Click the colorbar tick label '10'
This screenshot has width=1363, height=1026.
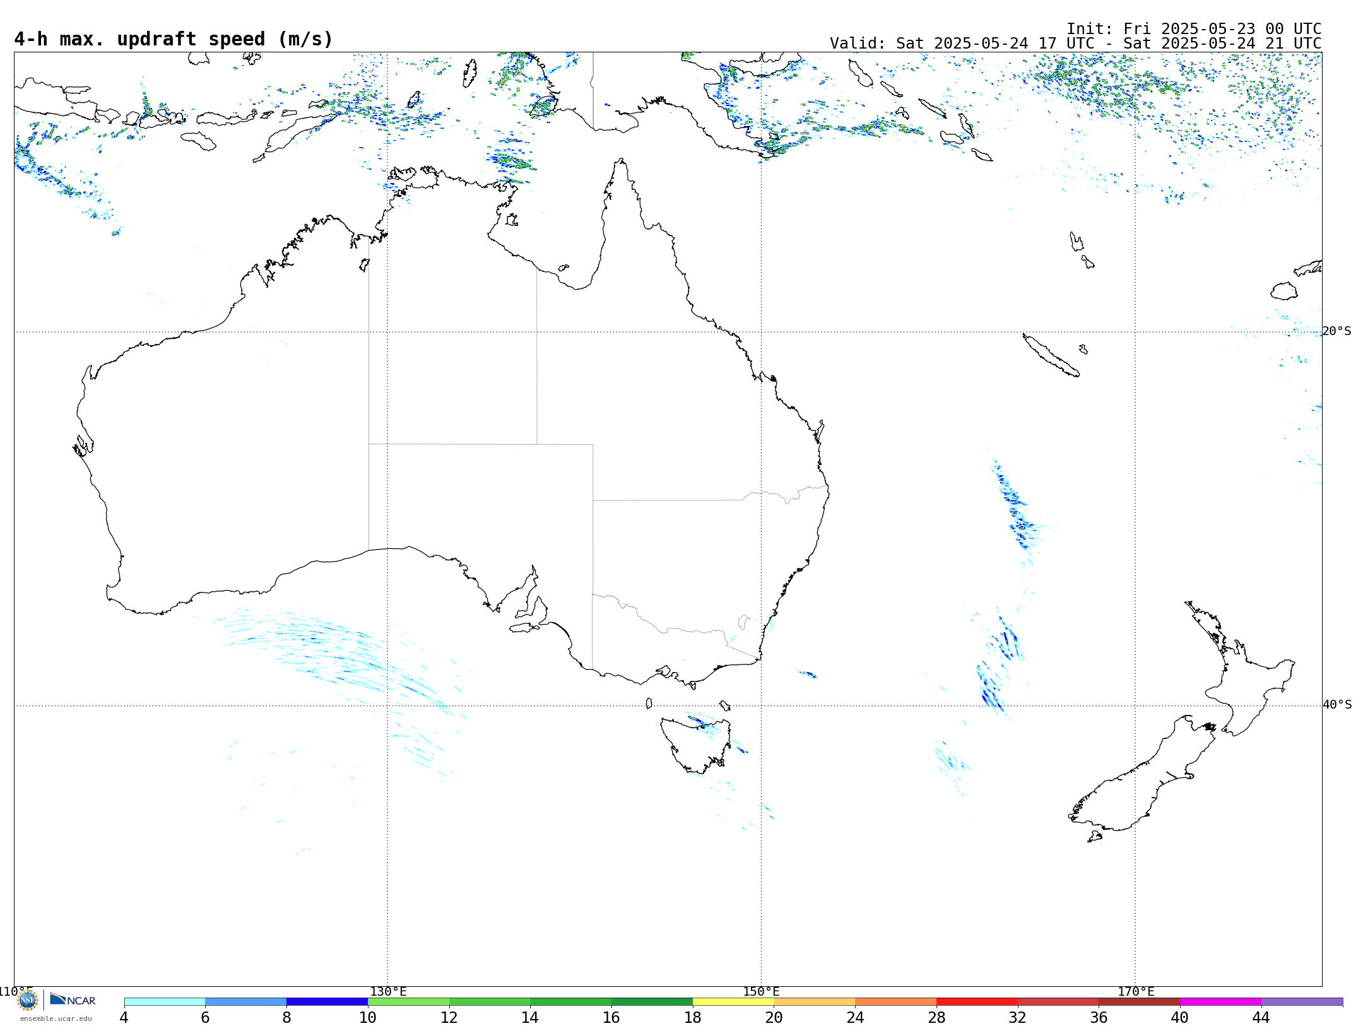368,1017
